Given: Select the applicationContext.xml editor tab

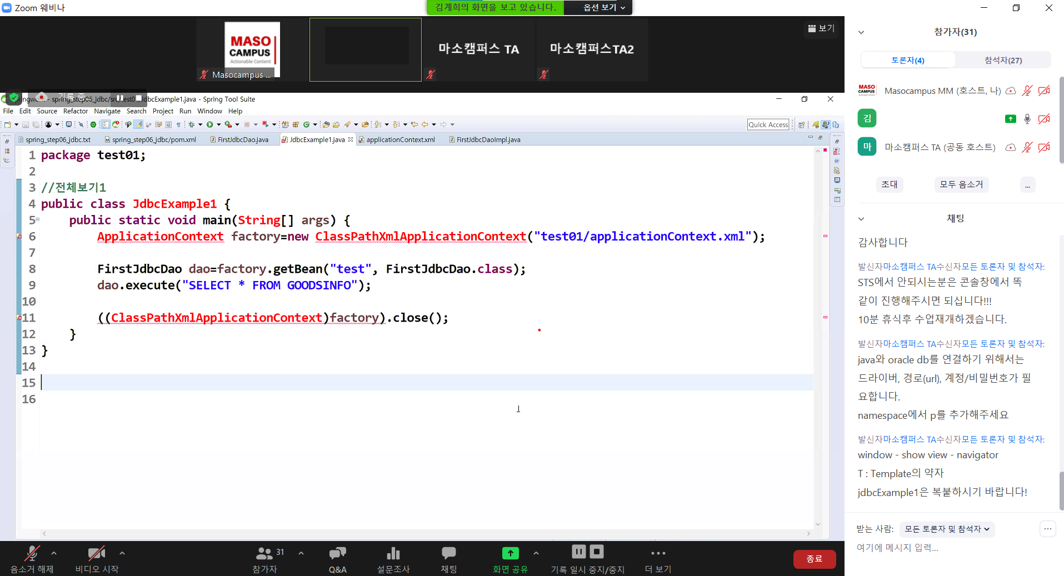Looking at the screenshot, I should [x=400, y=139].
